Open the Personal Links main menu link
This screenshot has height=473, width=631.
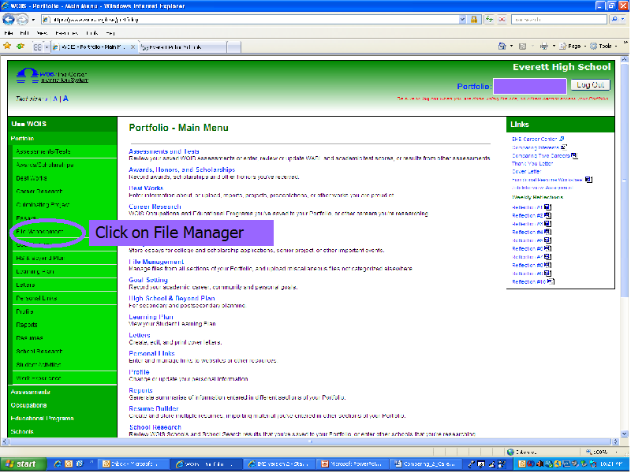pyautogui.click(x=151, y=353)
